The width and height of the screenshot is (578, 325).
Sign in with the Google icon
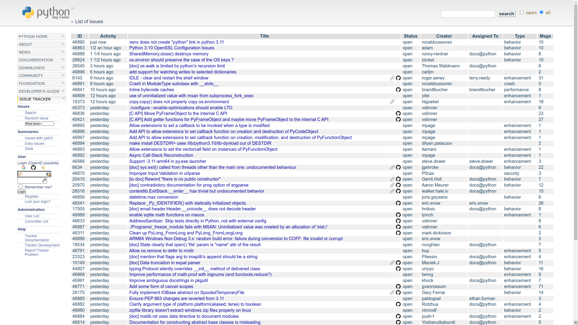24,168
